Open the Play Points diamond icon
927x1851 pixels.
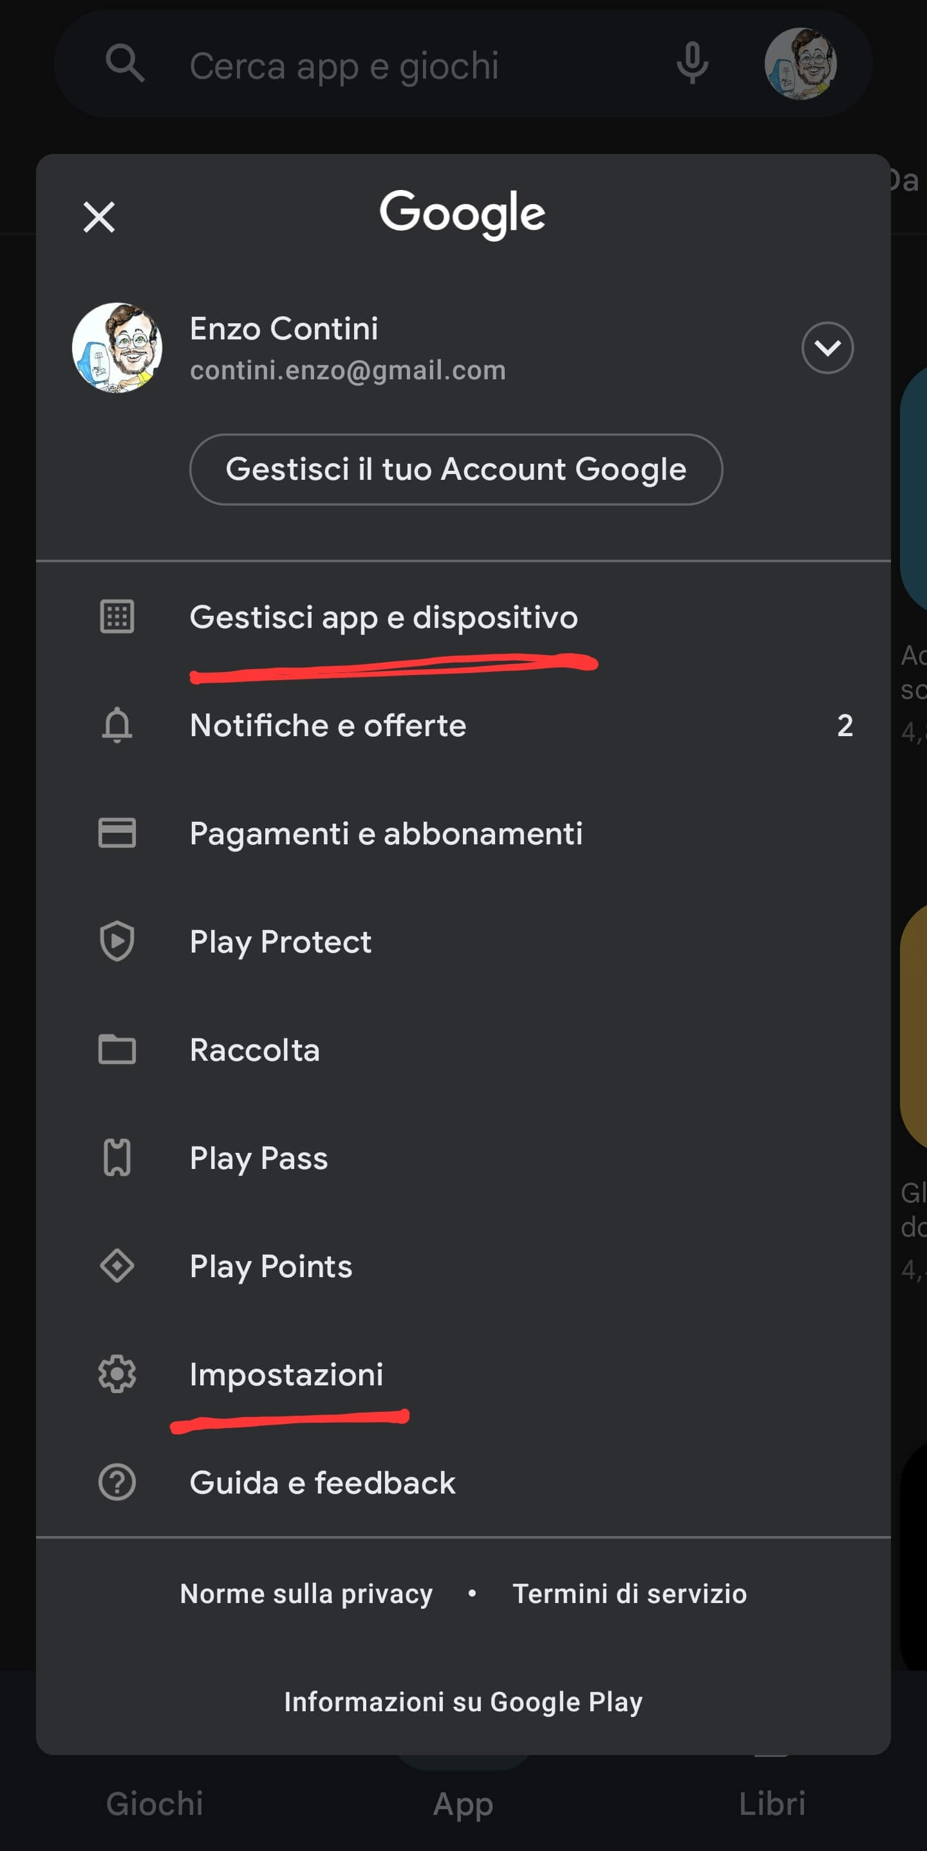(x=117, y=1266)
